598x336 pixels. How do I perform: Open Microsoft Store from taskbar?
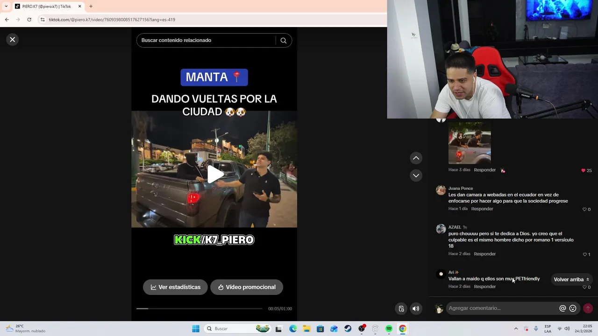pyautogui.click(x=320, y=329)
